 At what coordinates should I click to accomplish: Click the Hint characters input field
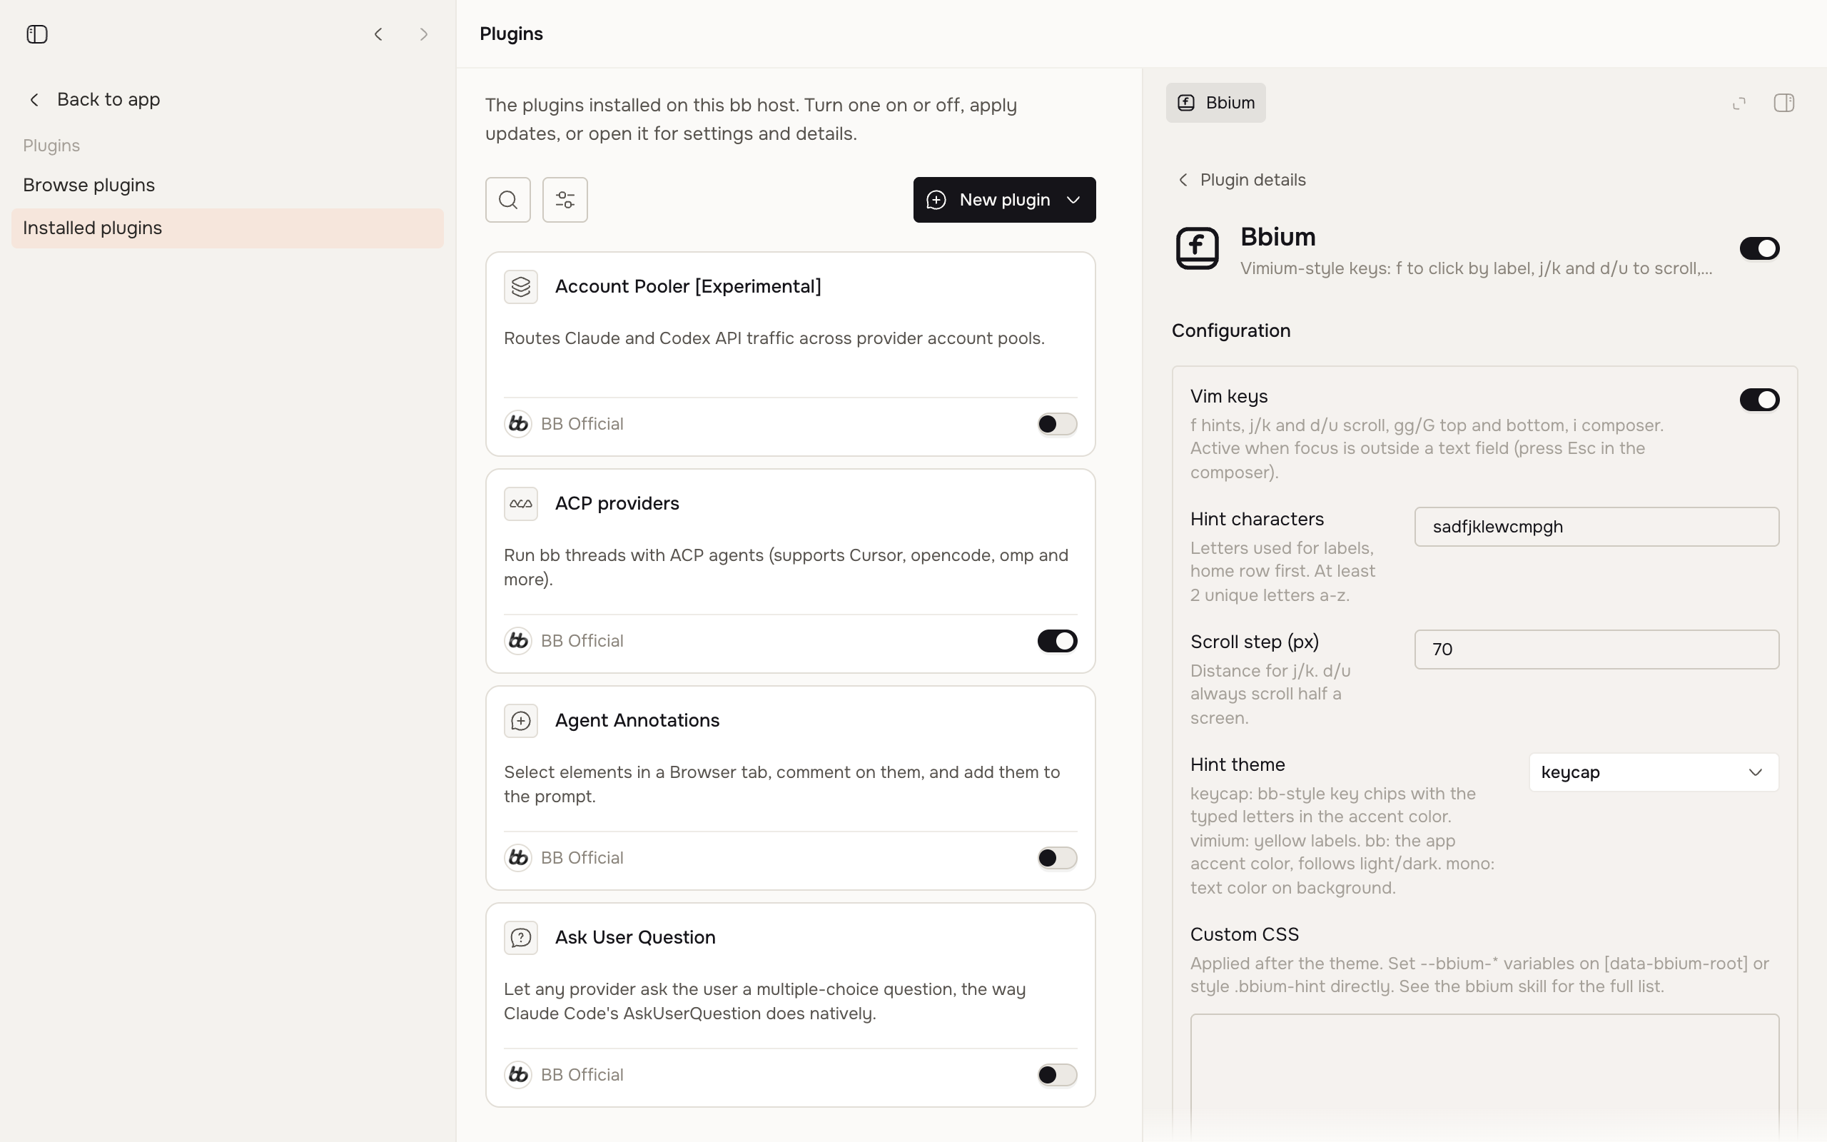(x=1596, y=527)
